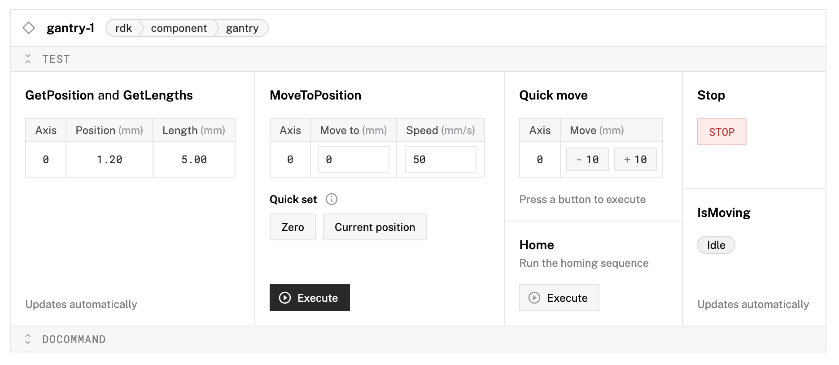Run the Home homing sequence Execute button
Image resolution: width=839 pixels, height=365 pixels.
[x=559, y=298]
